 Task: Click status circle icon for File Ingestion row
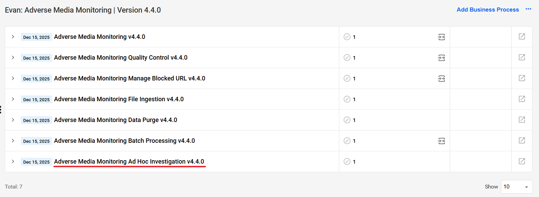tap(347, 99)
